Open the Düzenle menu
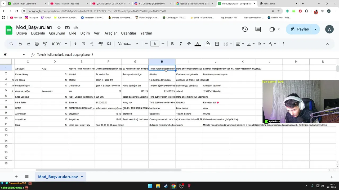This screenshot has height=190, width=339. click(x=38, y=33)
